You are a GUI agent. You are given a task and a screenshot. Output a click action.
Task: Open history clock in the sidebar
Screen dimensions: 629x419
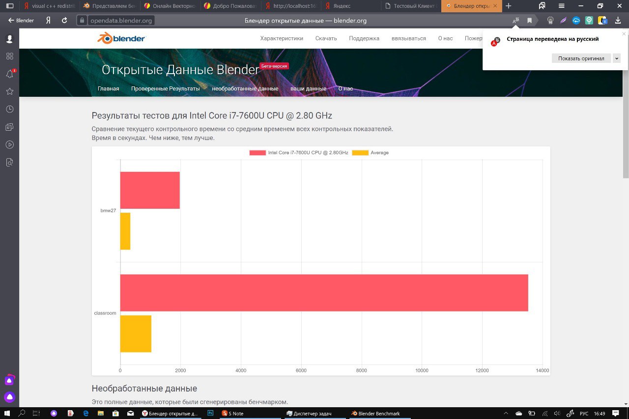9,109
